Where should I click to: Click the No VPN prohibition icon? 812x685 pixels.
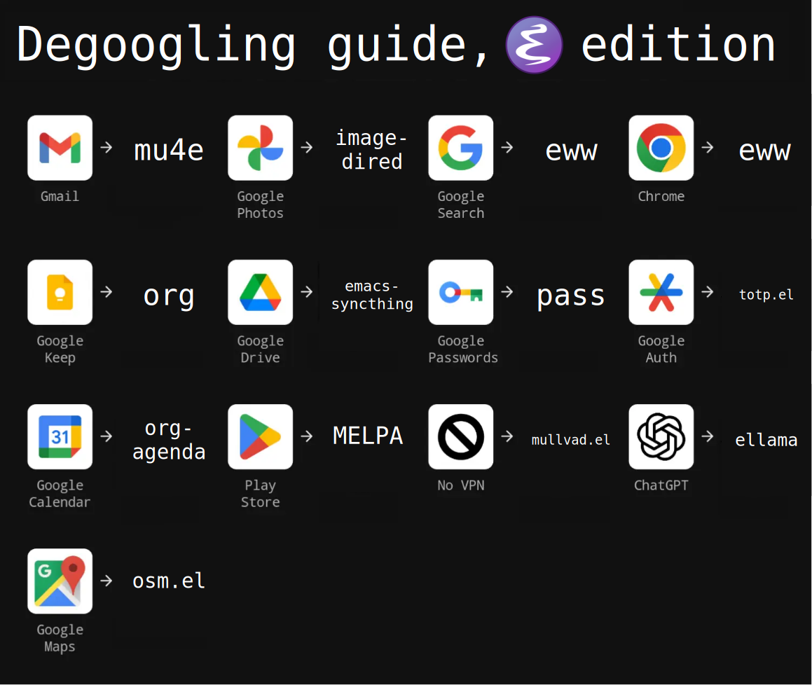point(460,436)
